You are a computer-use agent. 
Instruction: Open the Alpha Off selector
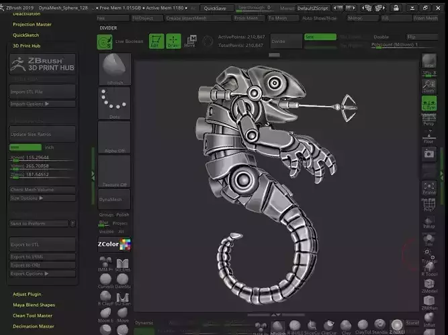click(x=115, y=137)
